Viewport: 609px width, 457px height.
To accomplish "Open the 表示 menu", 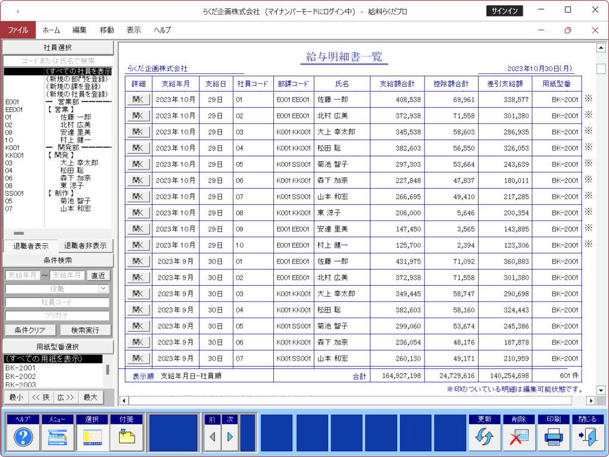I will (133, 30).
